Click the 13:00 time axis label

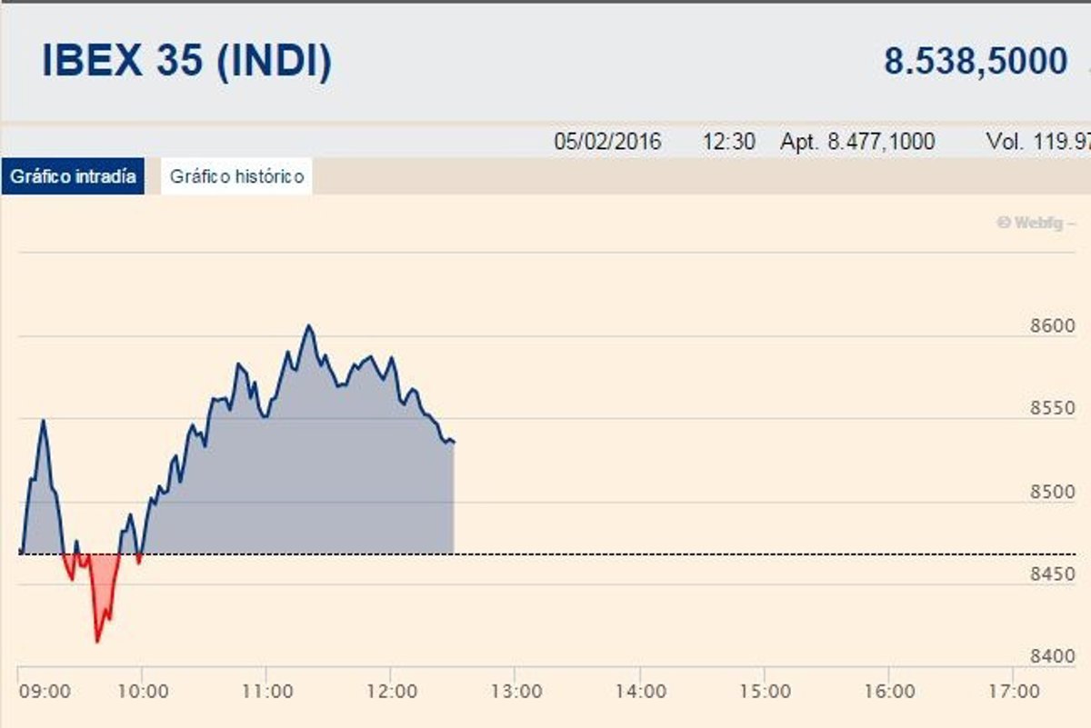516,692
